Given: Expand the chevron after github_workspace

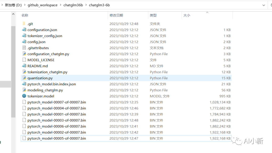Looking at the screenshot, I should click(60, 5).
